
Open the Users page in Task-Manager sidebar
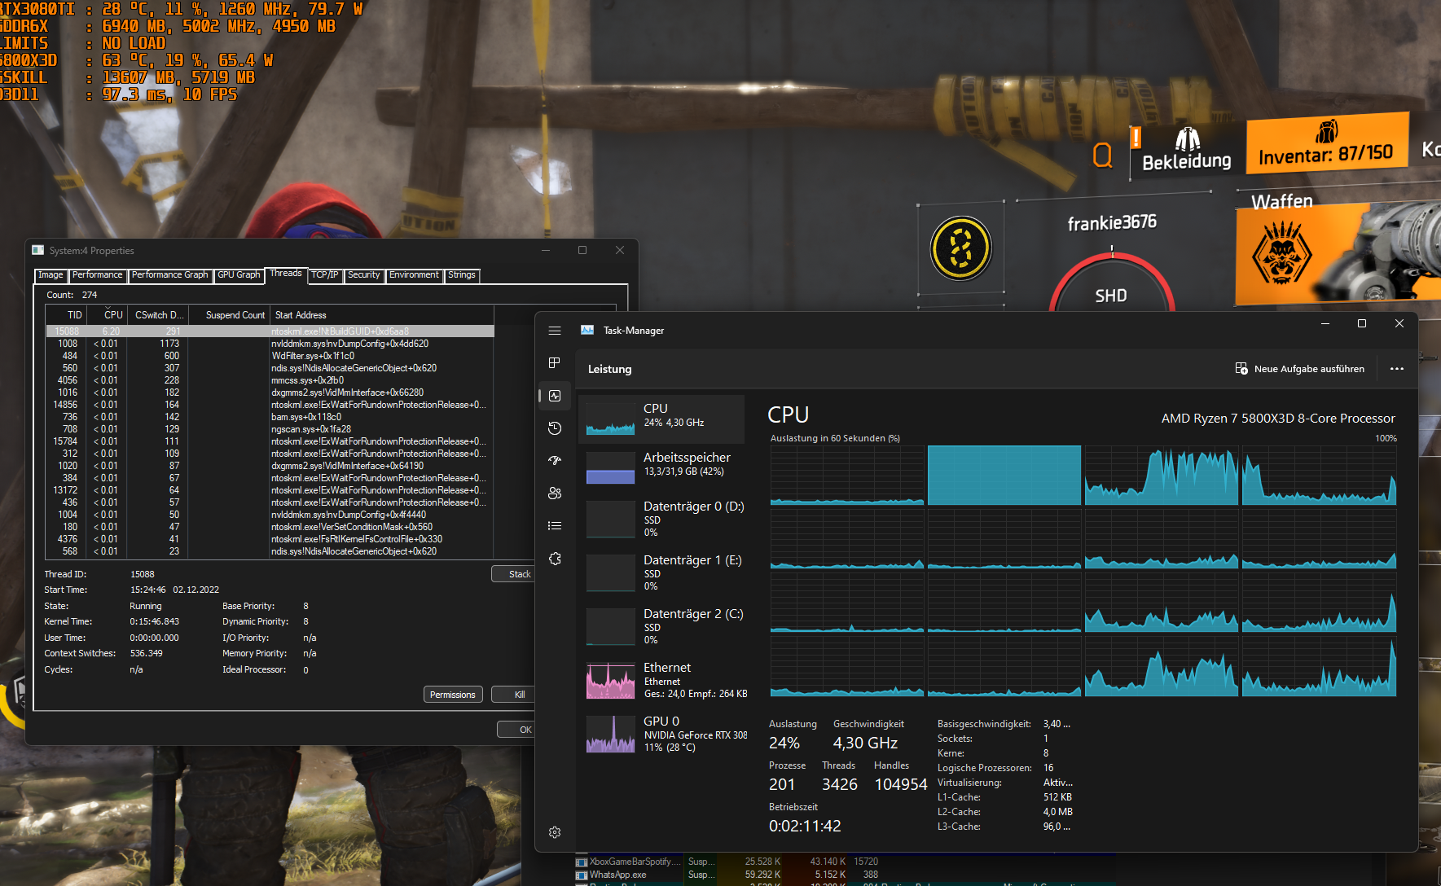(555, 493)
